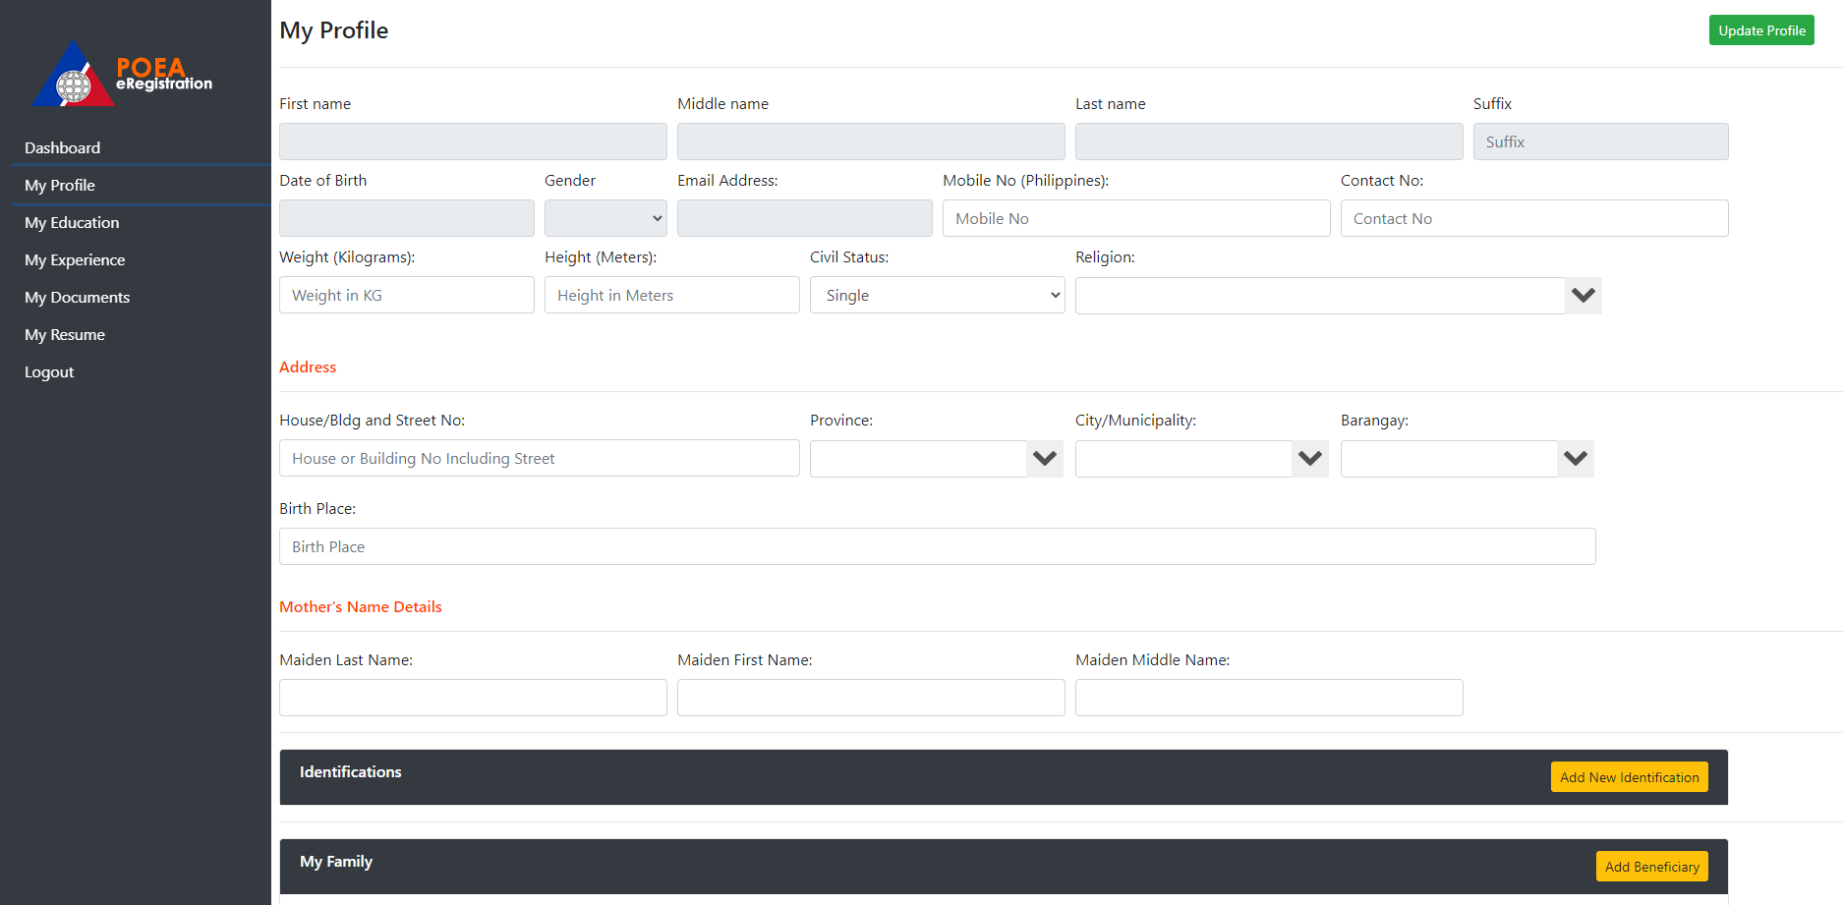This screenshot has width=1843, height=905.
Task: Select the Civil Status dropdown
Action: coord(937,296)
